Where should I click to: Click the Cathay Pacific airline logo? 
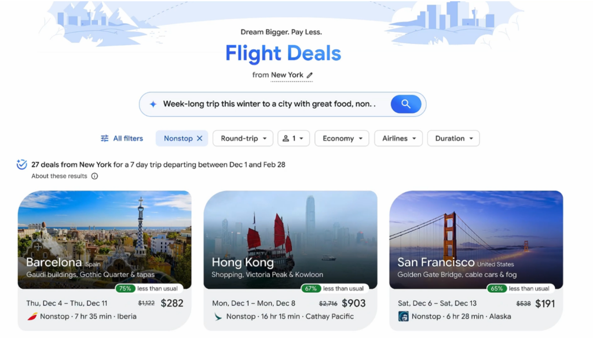pos(218,317)
